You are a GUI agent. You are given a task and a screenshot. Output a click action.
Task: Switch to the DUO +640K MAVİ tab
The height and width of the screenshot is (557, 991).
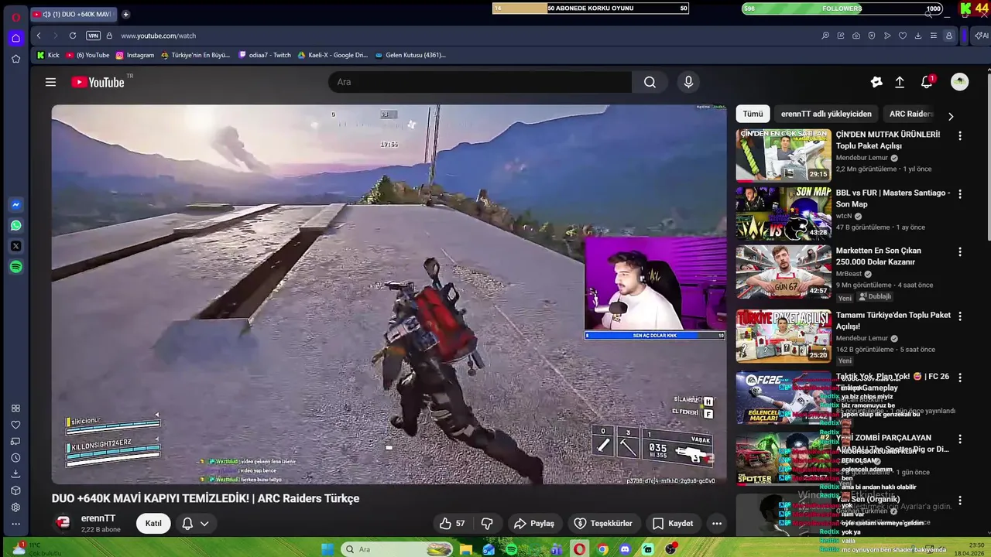point(74,14)
